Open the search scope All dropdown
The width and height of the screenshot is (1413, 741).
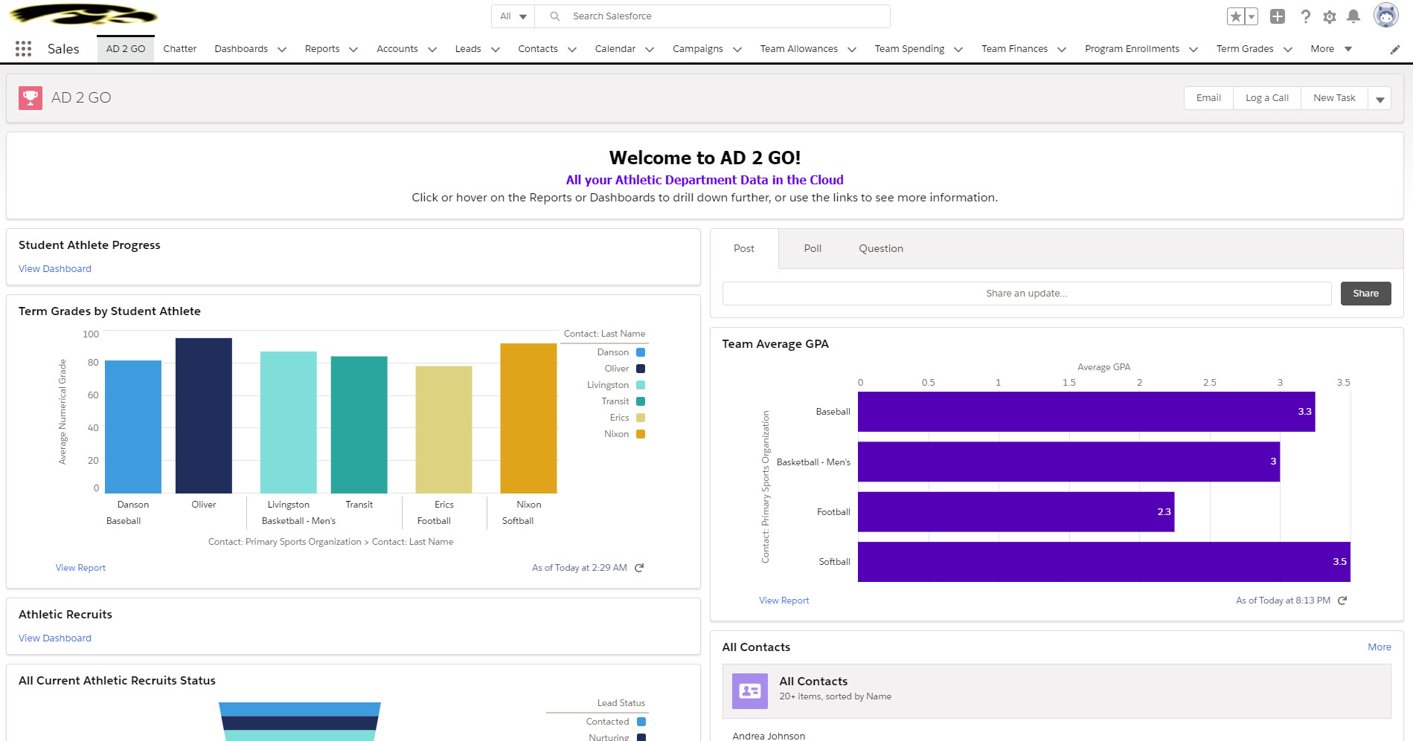[x=513, y=16]
